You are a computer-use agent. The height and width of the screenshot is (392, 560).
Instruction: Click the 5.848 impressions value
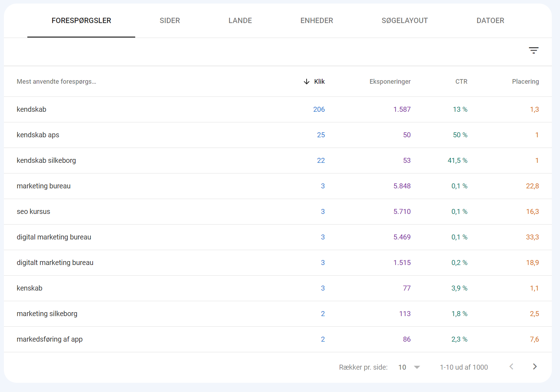point(402,186)
